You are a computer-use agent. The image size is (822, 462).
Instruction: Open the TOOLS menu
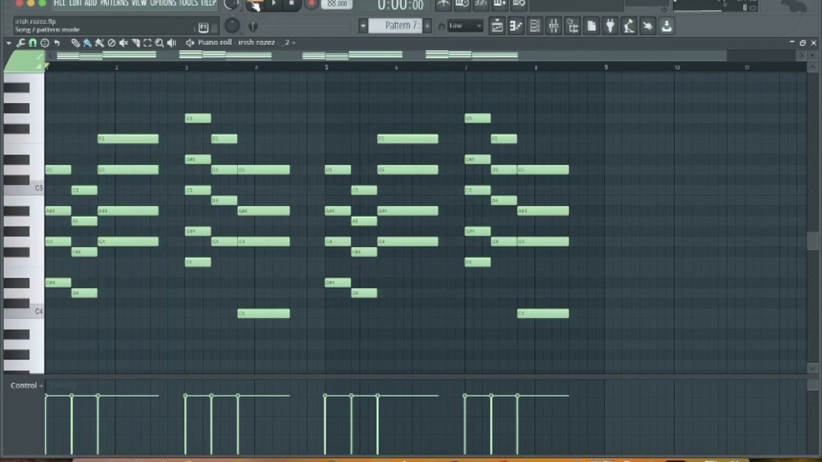coord(188,3)
